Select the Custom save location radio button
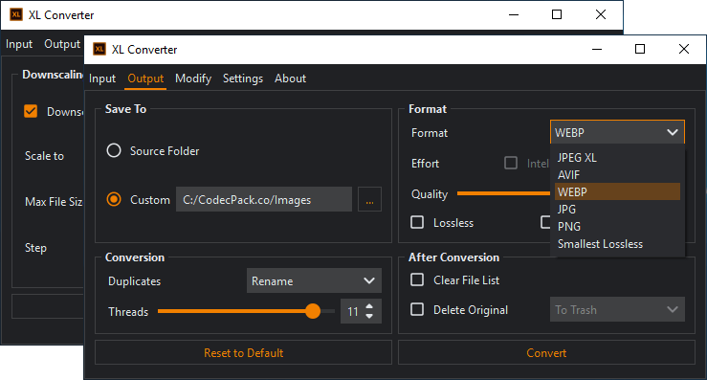 [114, 199]
